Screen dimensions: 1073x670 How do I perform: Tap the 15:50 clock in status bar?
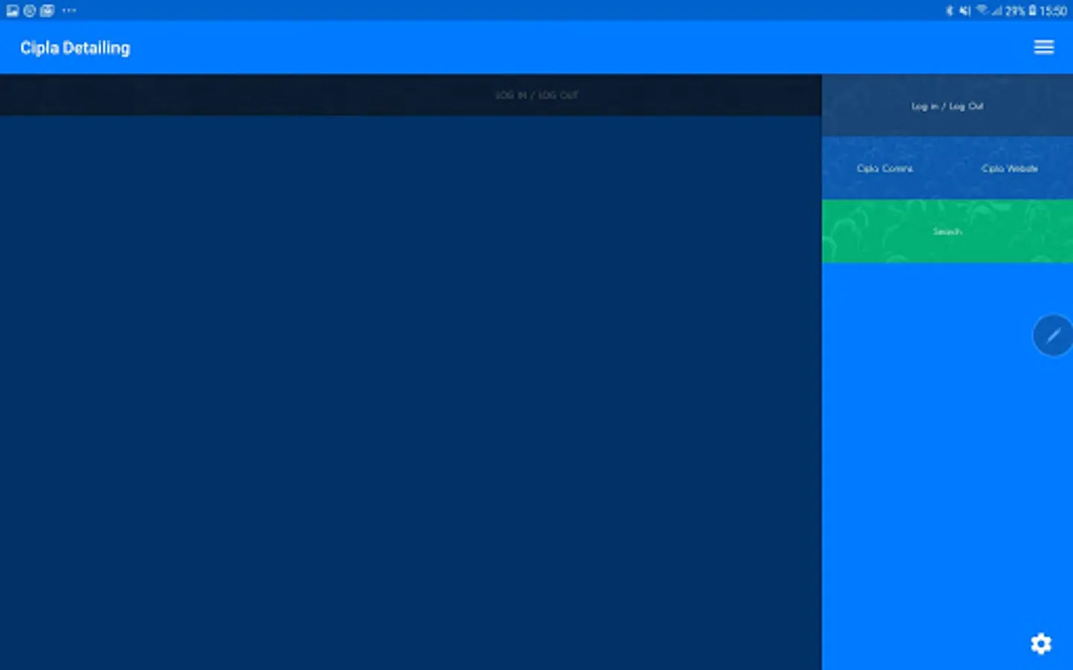[1053, 10]
